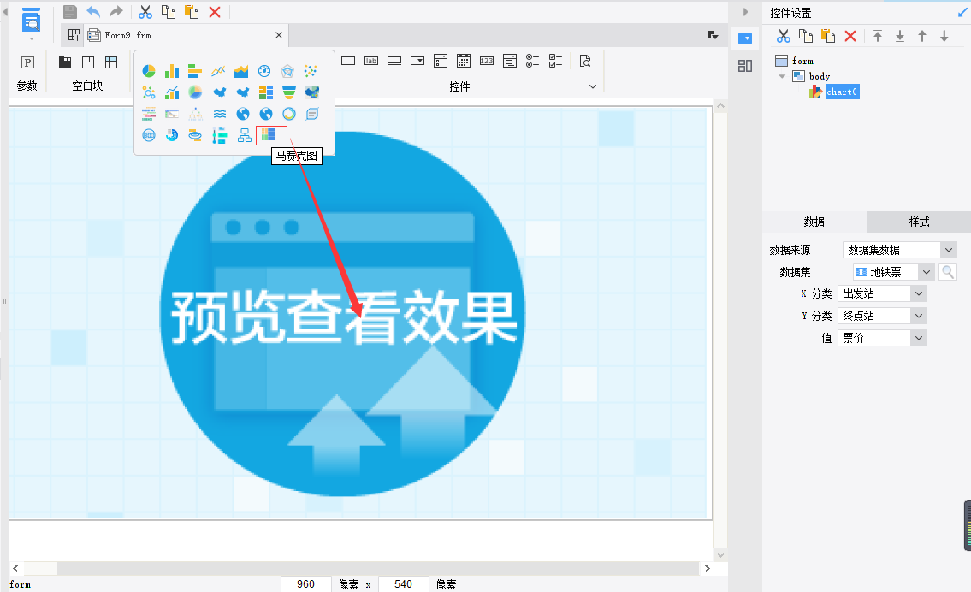Choose the combined column-line chart icon
The image size is (971, 592).
tap(172, 93)
